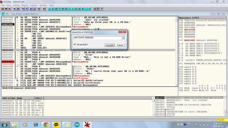Open Handles window with H button
Screen dimensions: 228x128
point(66,9)
